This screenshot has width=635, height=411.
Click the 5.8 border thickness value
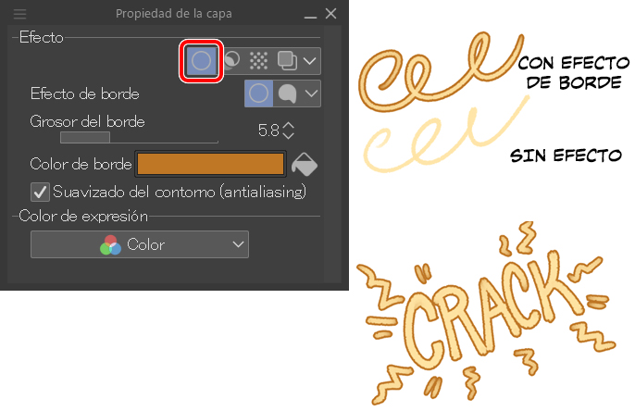tap(268, 131)
